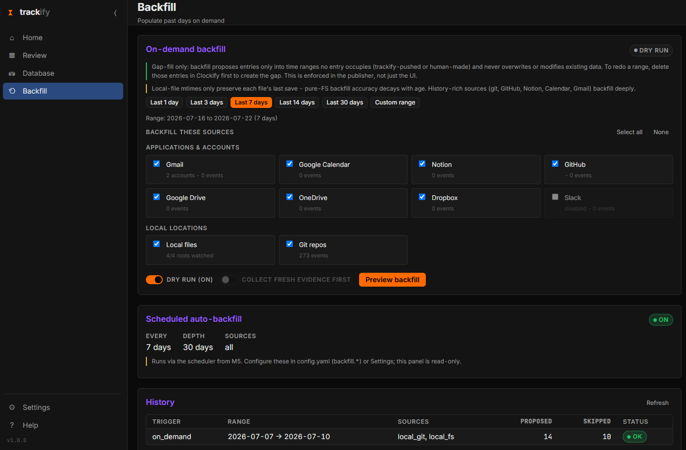Choose the Last 3 days range
686x450 pixels.
click(x=207, y=102)
